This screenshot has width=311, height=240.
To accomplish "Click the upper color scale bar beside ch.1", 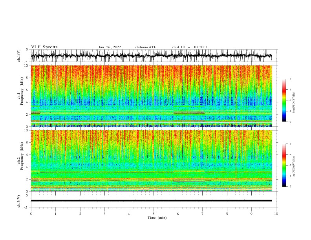I will click(x=284, y=100).
